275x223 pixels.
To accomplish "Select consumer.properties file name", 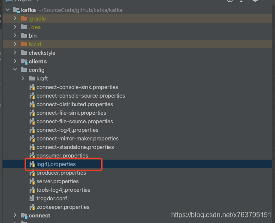I will pyautogui.click(x=62, y=156).
